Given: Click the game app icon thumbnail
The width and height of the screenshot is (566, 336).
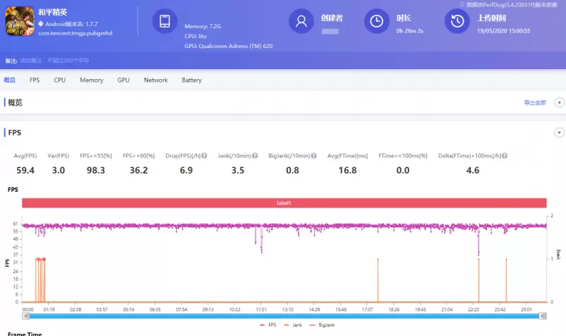Looking at the screenshot, I should (x=20, y=21).
